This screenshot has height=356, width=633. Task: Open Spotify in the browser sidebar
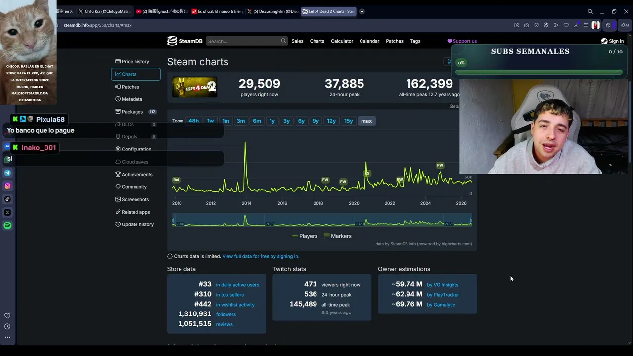click(7, 225)
